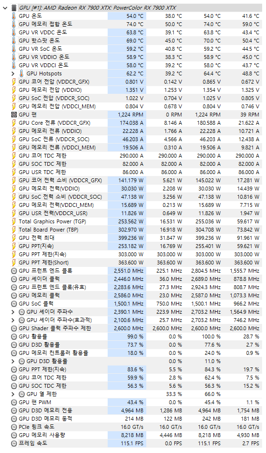Expand the GPU 열 제한 row
Viewport: 266px width, 453px height.
point(13,394)
